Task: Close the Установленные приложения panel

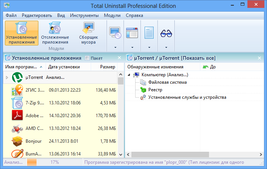Action: click(119, 58)
